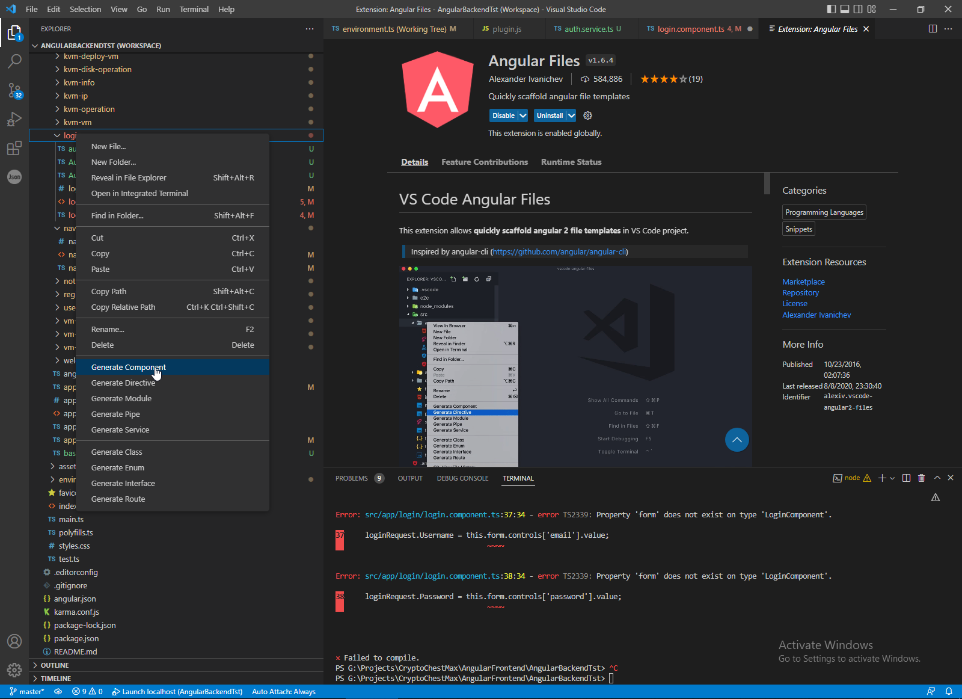Expand the TIMELINE section
This screenshot has height=699, width=962.
click(176, 679)
